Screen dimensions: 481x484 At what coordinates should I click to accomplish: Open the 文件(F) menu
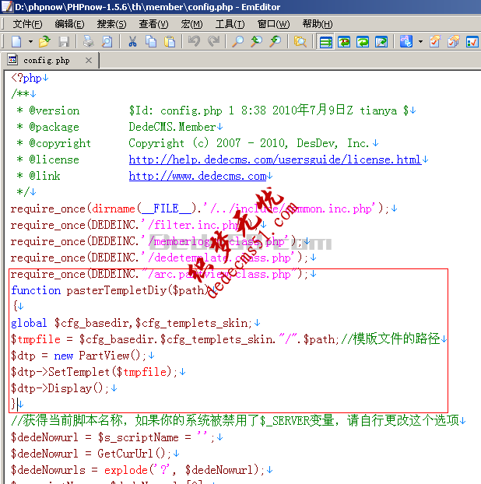[27, 24]
